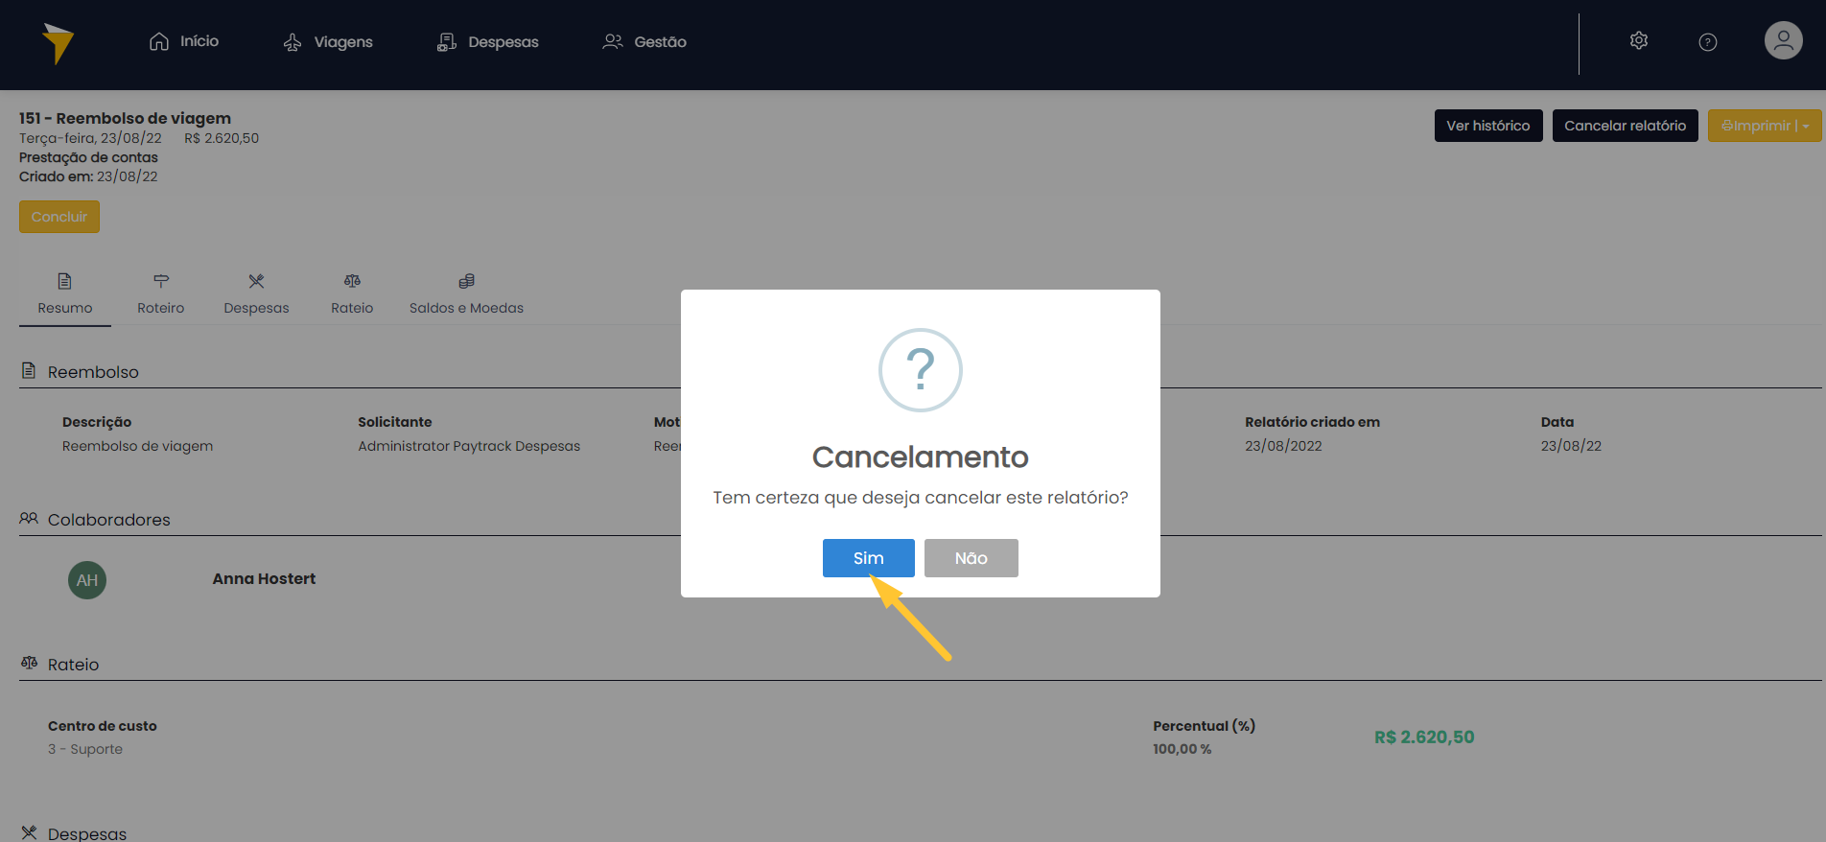
Task: Select the Roteiro signpost icon
Action: [x=160, y=281]
